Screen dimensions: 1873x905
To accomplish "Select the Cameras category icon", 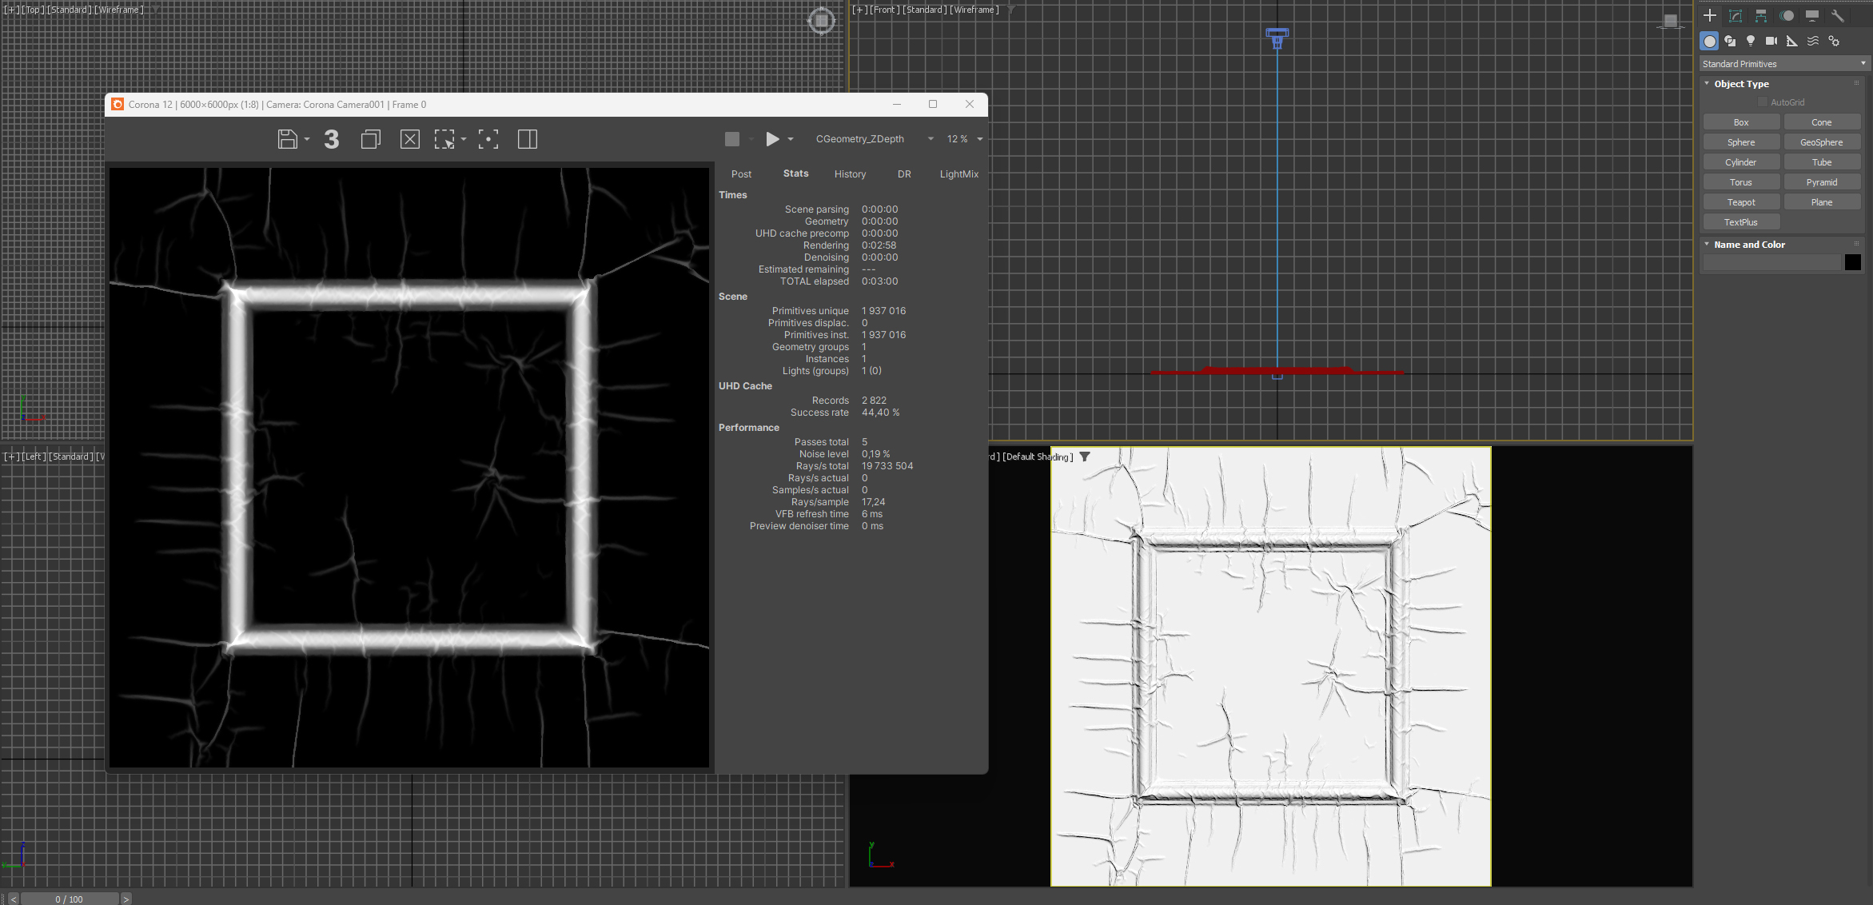I will (x=1771, y=41).
